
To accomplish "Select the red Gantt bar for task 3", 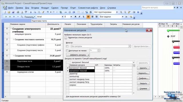I will coord(176,47).
